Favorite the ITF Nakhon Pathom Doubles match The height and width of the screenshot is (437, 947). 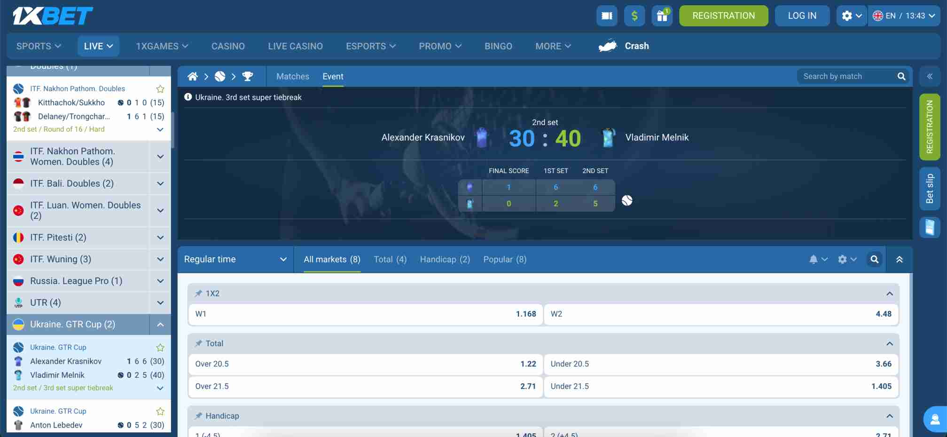[x=160, y=88]
